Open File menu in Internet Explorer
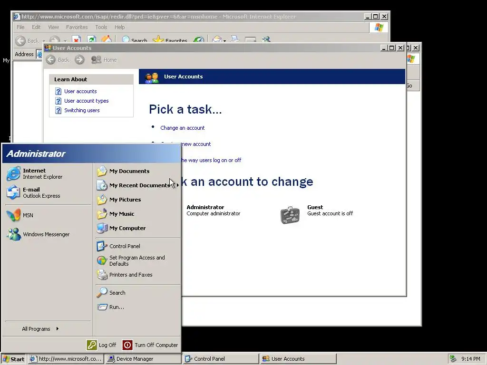487x365 pixels. 20,27
